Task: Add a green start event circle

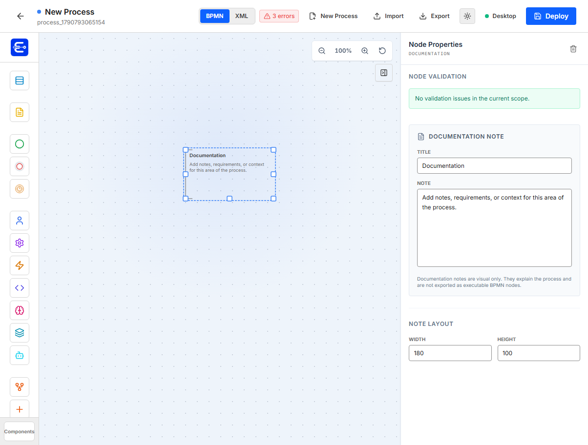Action: (x=20, y=144)
